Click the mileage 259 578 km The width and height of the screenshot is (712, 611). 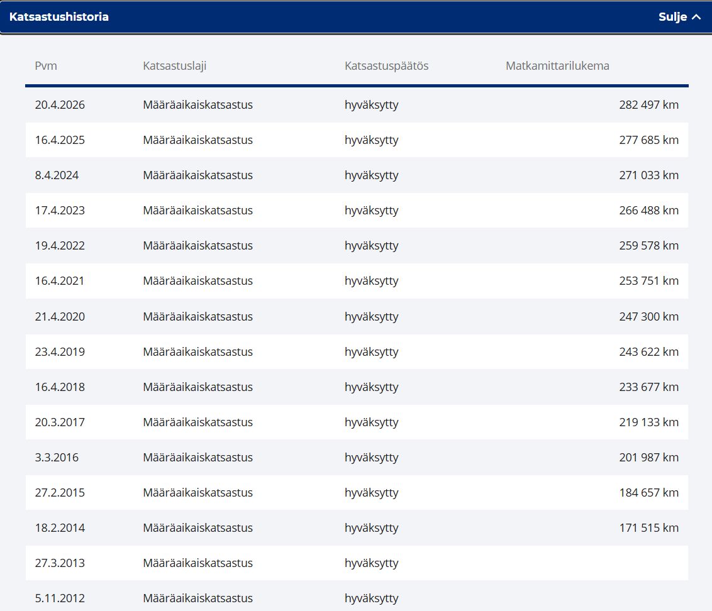coord(649,246)
